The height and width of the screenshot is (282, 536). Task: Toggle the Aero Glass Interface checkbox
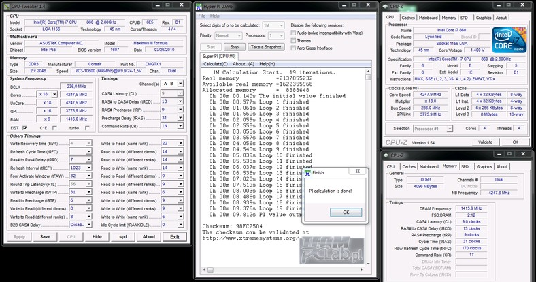coord(293,48)
